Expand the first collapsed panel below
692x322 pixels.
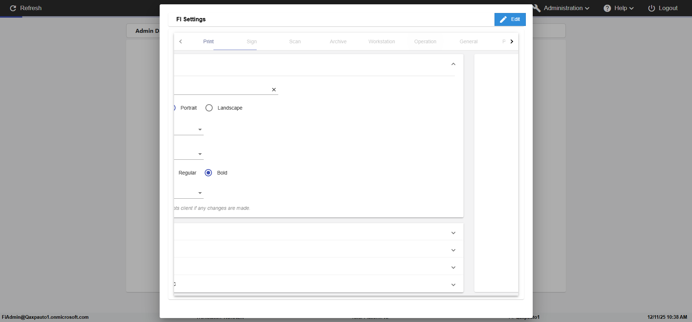point(453,233)
